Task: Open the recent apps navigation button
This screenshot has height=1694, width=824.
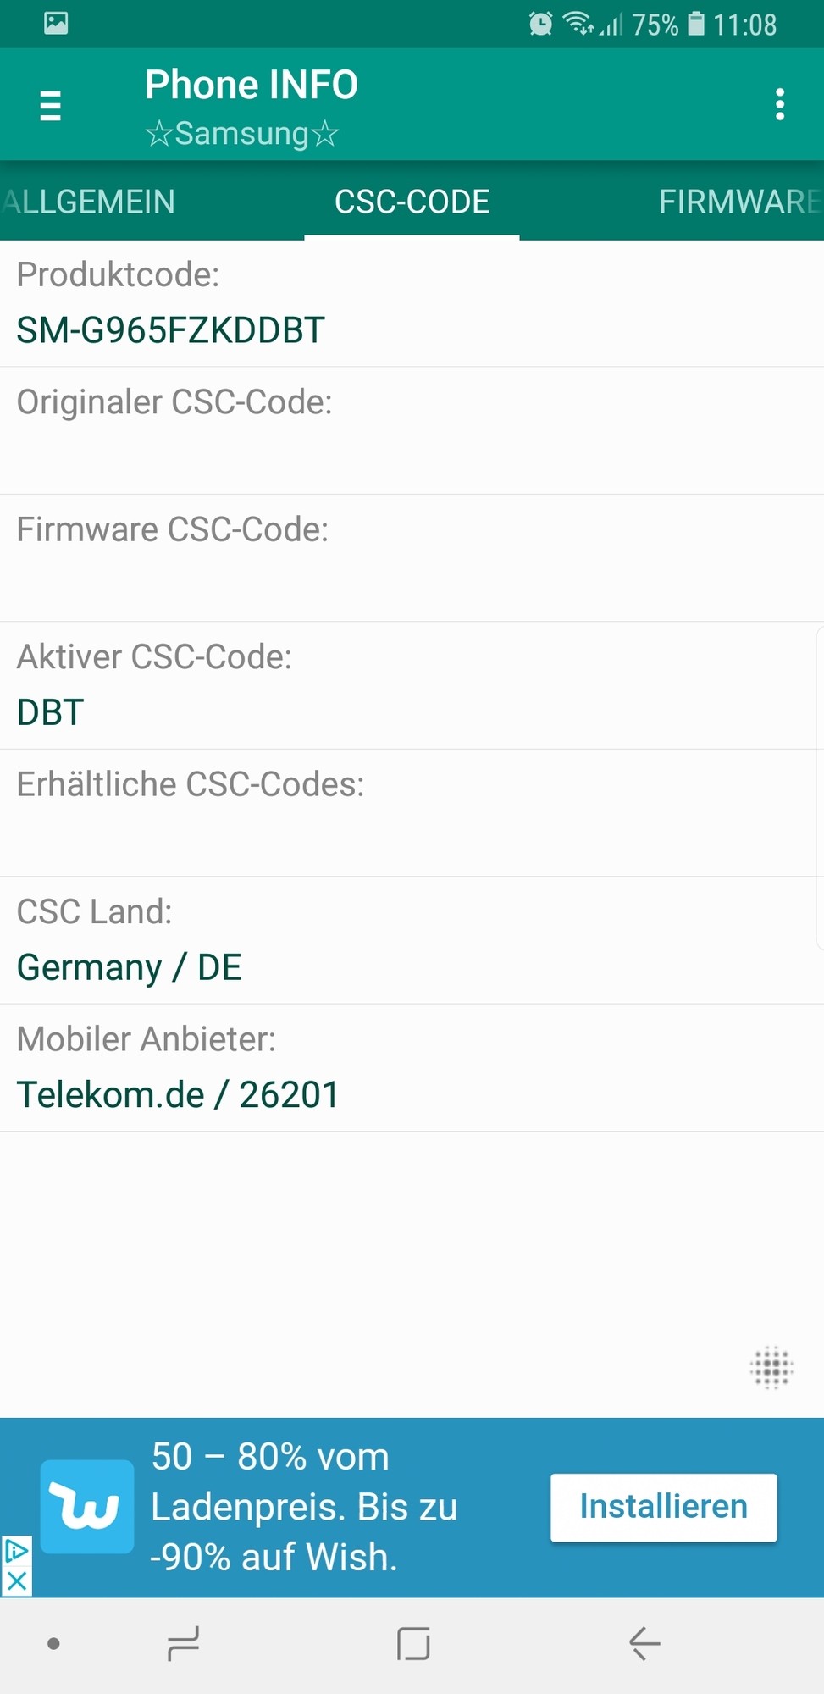Action: (183, 1644)
